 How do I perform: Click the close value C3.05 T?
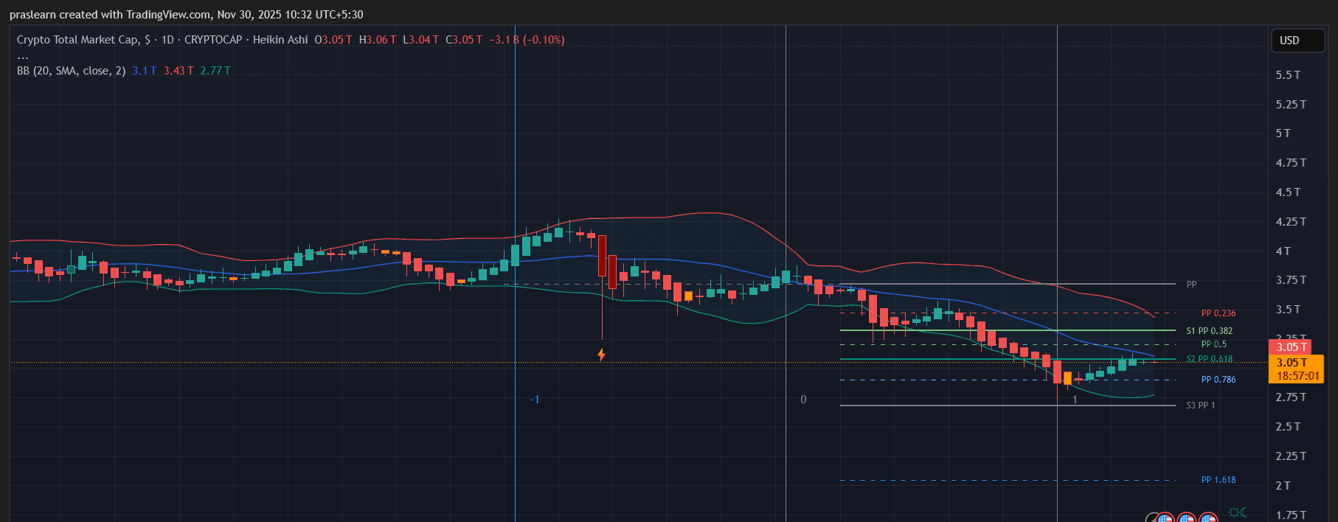(464, 40)
